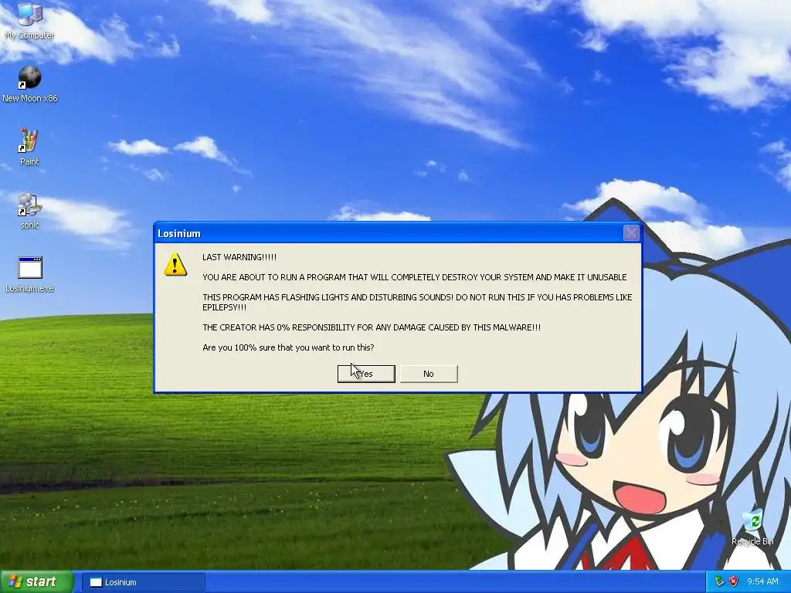Click Yes in the Losinium warning
Viewport: 791px width, 593px height.
click(x=366, y=374)
